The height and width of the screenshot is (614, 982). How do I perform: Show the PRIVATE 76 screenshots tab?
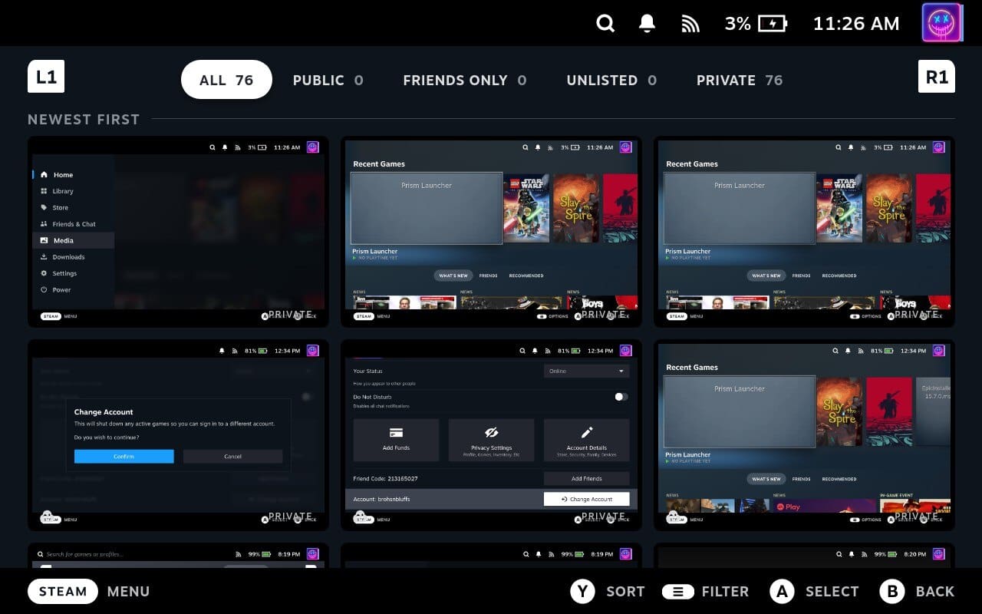click(739, 80)
